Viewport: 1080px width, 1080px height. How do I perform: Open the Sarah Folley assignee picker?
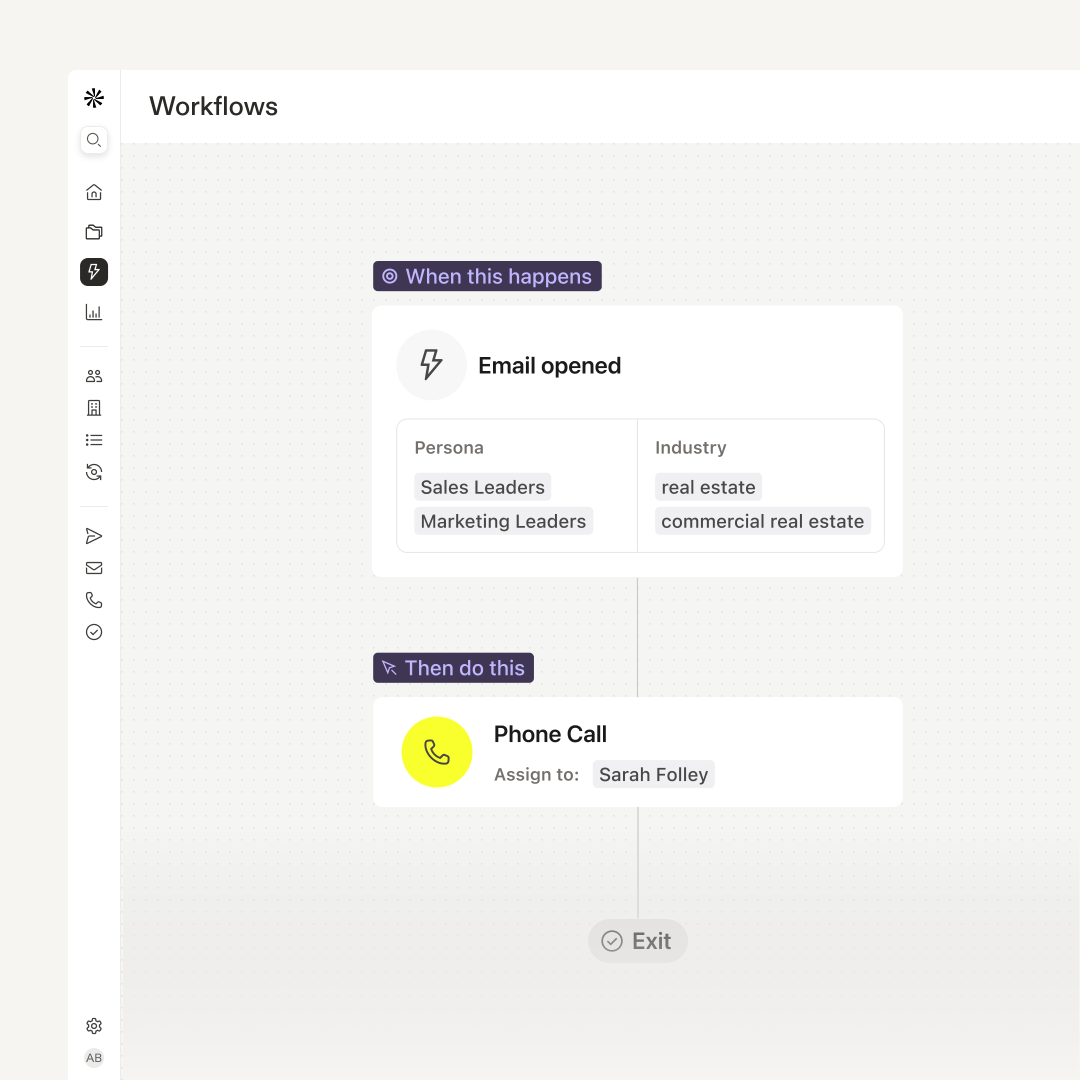pos(653,774)
